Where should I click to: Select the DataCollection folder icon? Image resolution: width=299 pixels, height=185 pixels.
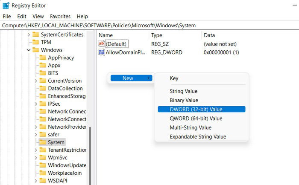coord(43,88)
